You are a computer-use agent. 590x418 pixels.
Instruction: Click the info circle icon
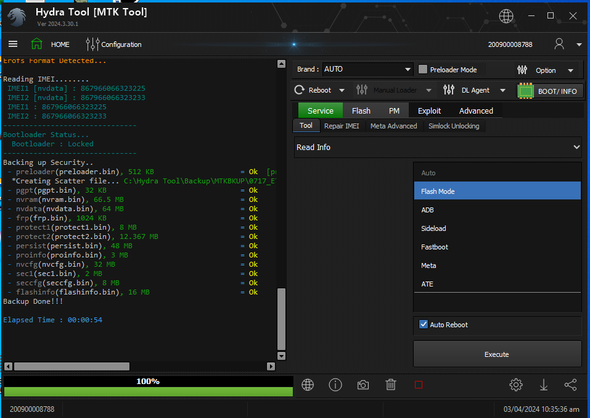335,385
